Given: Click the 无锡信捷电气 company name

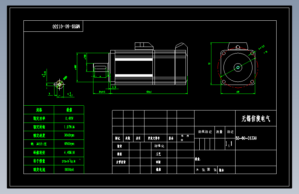Looking at the screenshot, I should click(x=256, y=119).
